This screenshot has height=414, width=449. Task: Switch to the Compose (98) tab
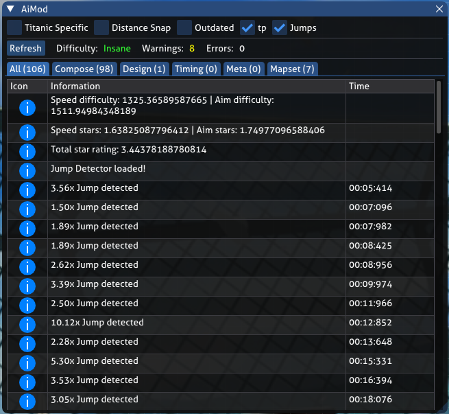(x=84, y=69)
